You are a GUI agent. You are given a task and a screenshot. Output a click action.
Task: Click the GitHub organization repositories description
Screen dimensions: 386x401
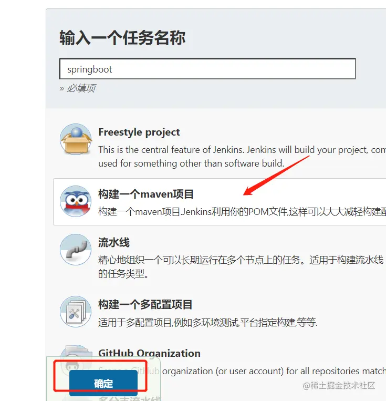[x=274, y=371]
